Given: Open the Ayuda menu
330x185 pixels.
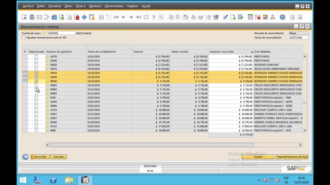Looking at the screenshot, I should 146,6.
